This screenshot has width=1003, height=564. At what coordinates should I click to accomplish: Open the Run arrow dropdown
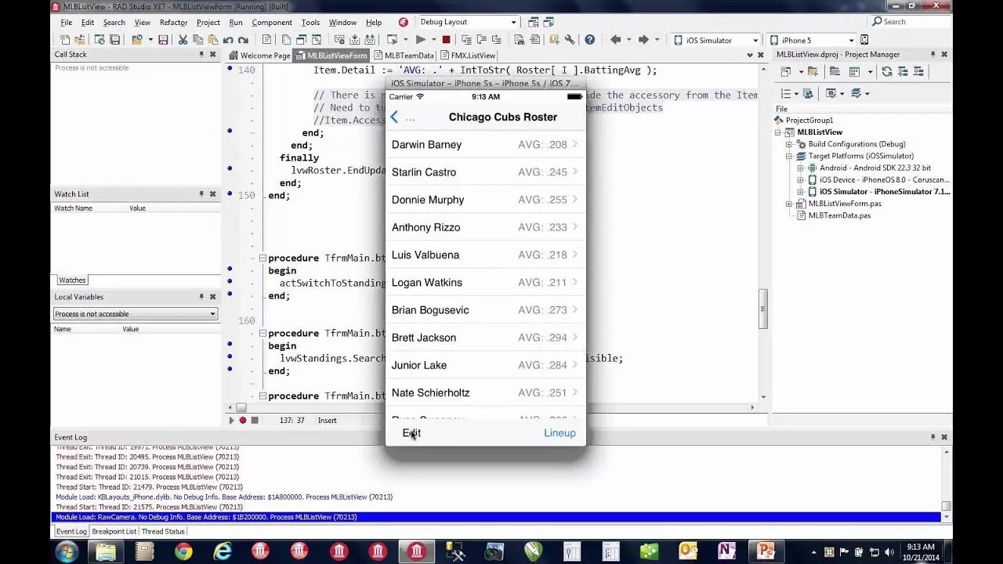pyautogui.click(x=433, y=39)
